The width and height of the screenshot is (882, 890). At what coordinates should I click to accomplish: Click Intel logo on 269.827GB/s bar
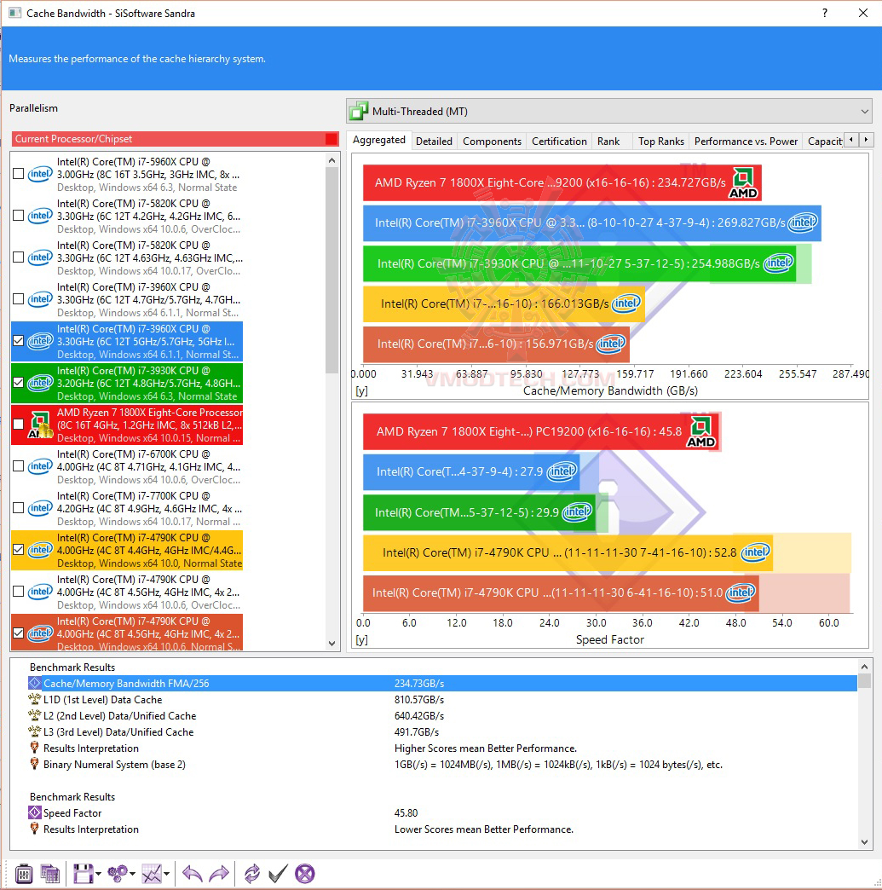click(x=803, y=222)
